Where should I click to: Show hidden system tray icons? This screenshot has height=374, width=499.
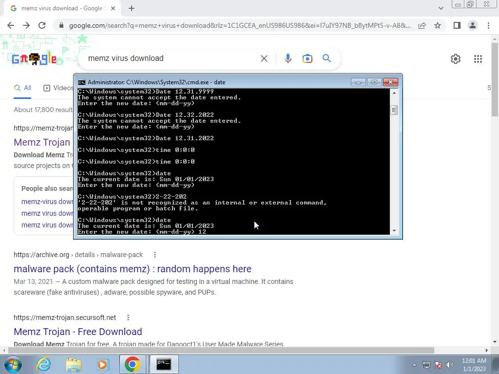pos(414,365)
